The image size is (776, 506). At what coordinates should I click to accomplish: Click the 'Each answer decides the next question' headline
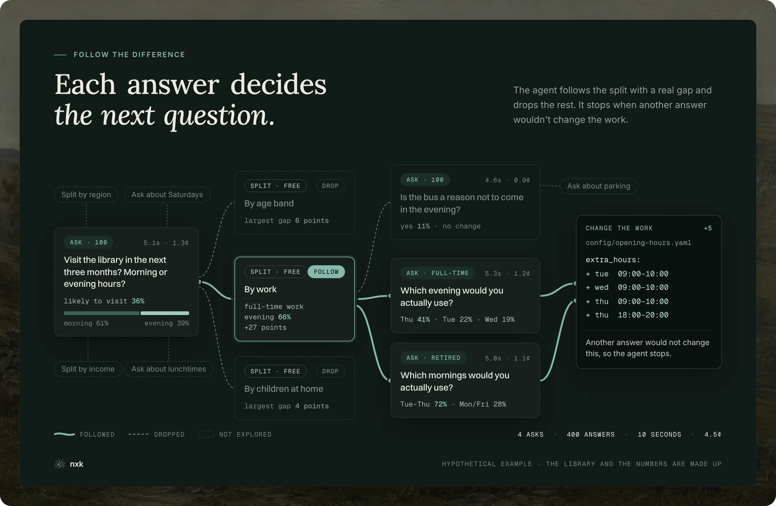(190, 100)
